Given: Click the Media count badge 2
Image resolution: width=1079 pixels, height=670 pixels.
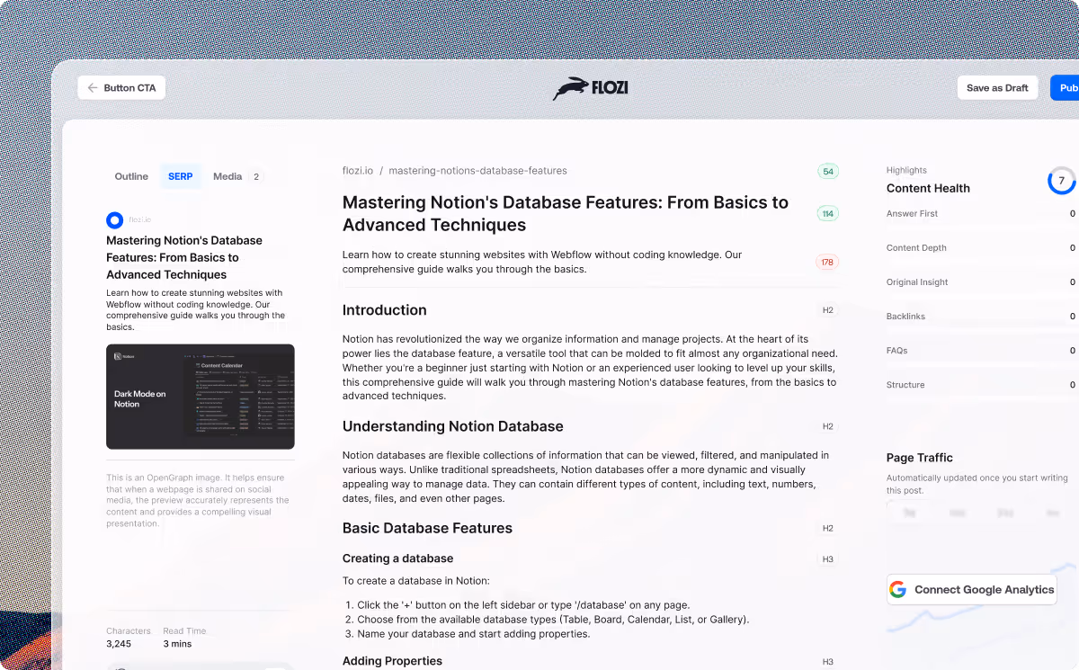Looking at the screenshot, I should pos(256,177).
